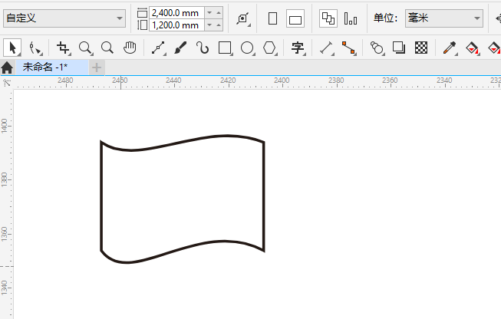Select the Parallel Dimension tool
501x319 pixels.
click(x=327, y=48)
